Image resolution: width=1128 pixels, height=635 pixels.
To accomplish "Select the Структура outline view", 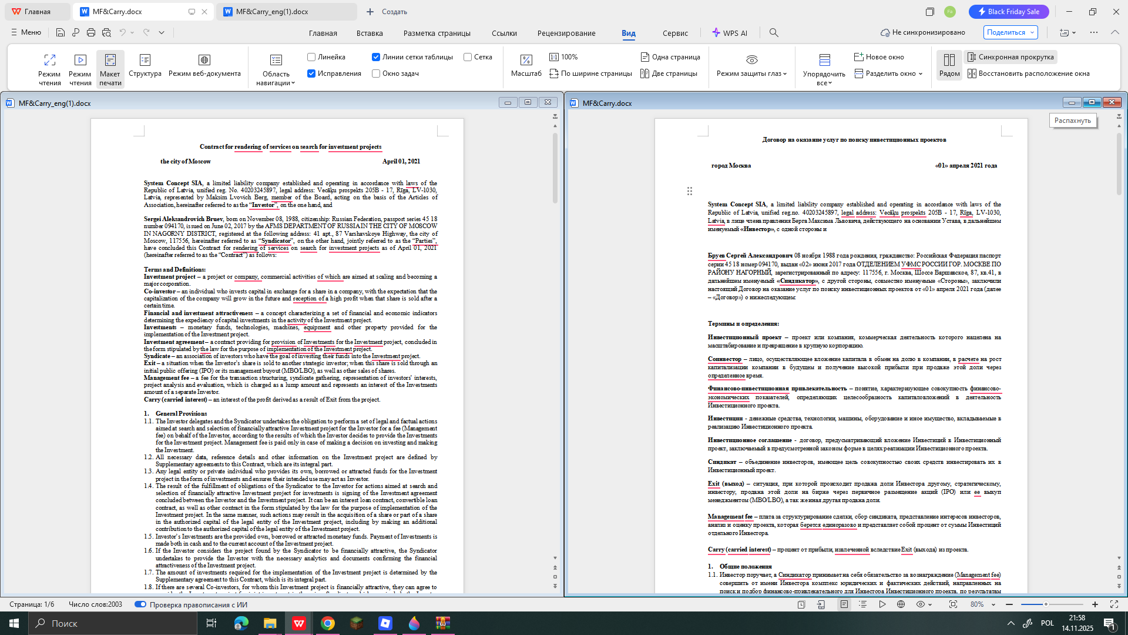I will [145, 65].
